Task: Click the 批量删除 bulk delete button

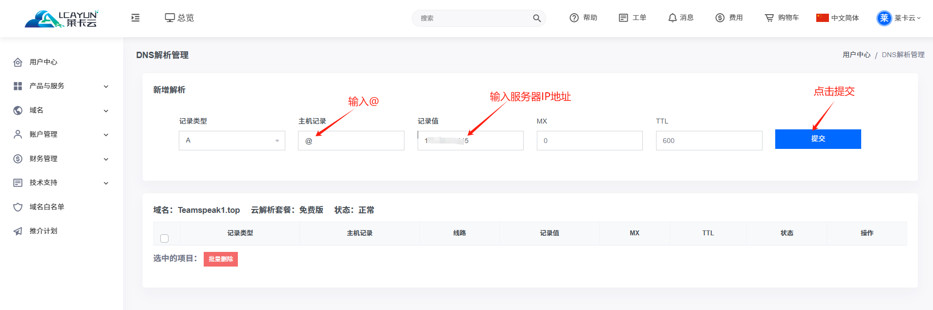Action: (221, 259)
